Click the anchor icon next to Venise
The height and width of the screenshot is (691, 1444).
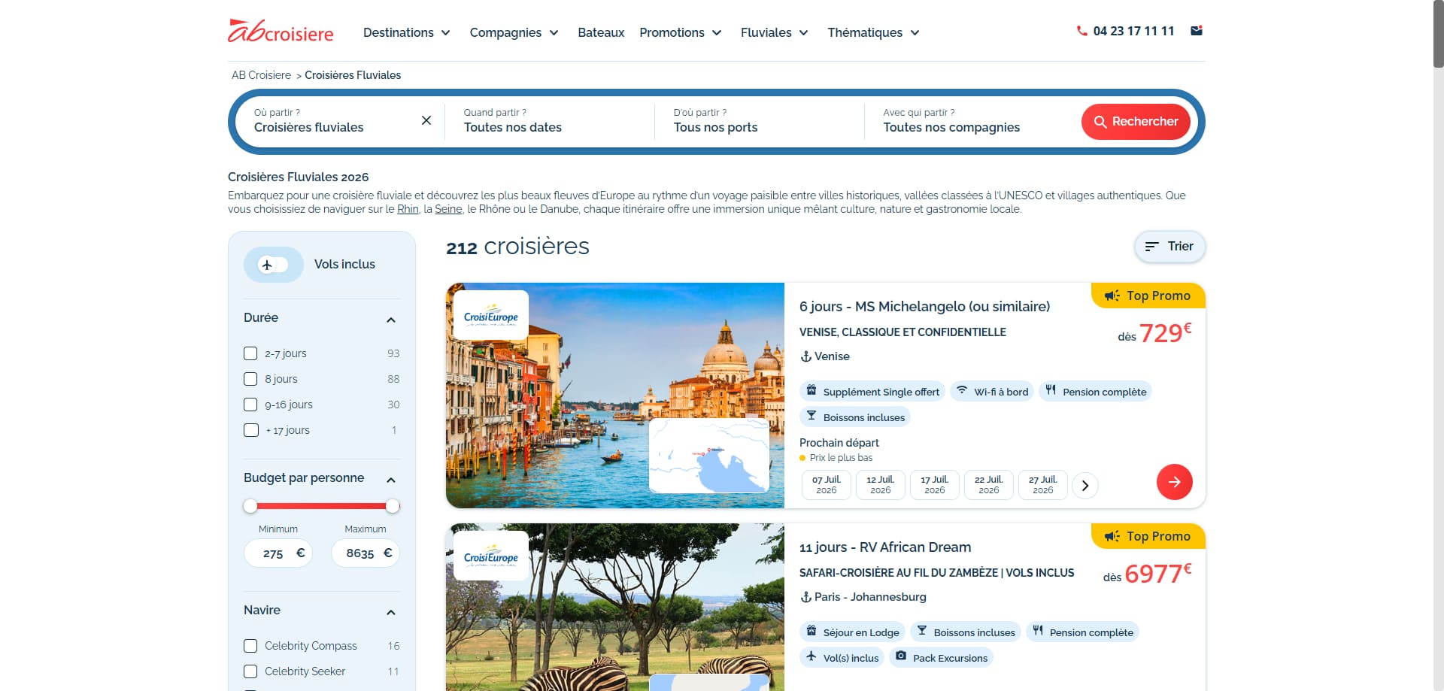pos(805,356)
